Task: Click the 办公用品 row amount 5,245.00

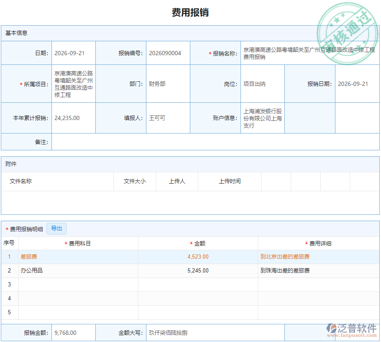Action: point(197,271)
